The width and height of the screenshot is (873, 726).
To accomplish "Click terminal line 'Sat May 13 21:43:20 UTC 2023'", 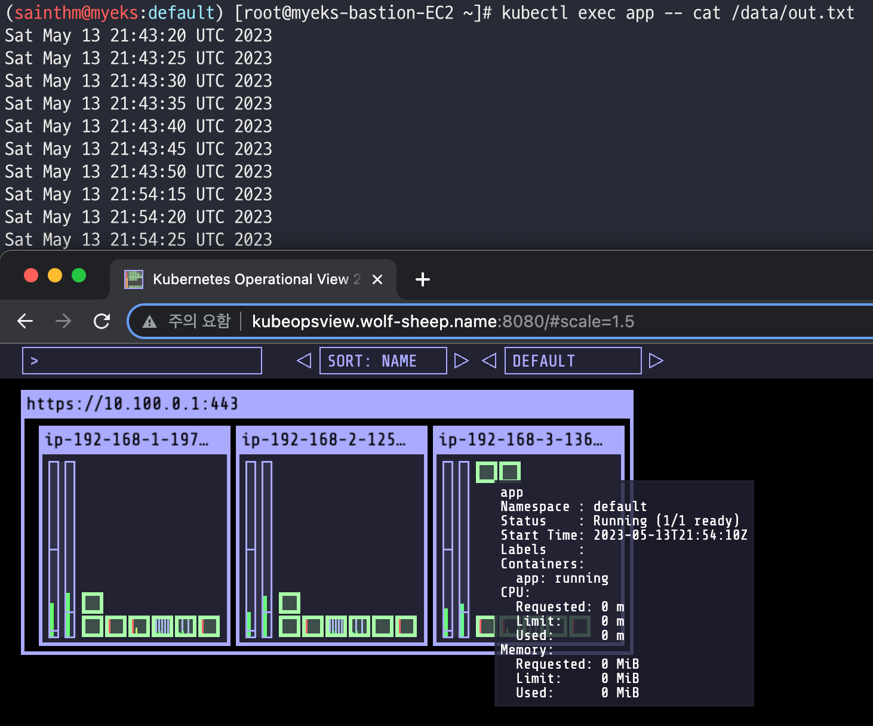I will pyautogui.click(x=139, y=36).
